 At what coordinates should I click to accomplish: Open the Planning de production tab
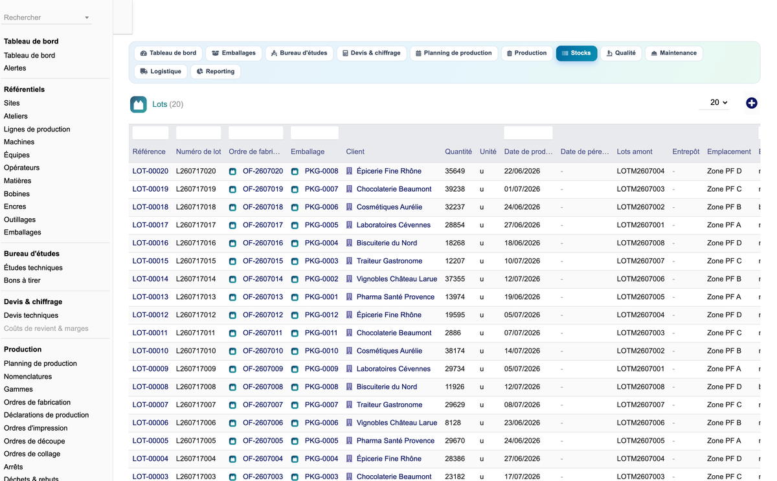[x=453, y=53]
